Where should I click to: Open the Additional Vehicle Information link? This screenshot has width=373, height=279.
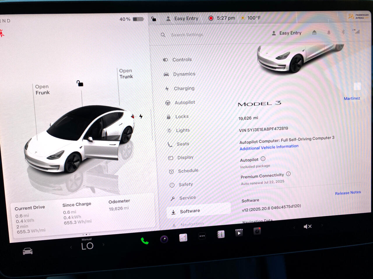tap(269, 147)
